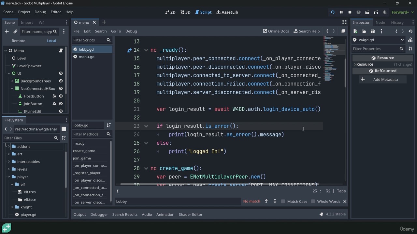417x234 pixels.
Task: Close the script search bar
Action: click(x=345, y=201)
